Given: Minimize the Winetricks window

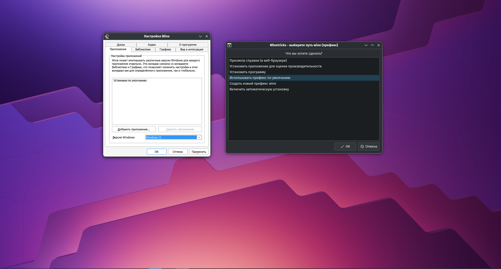Looking at the screenshot, I should 366,45.
